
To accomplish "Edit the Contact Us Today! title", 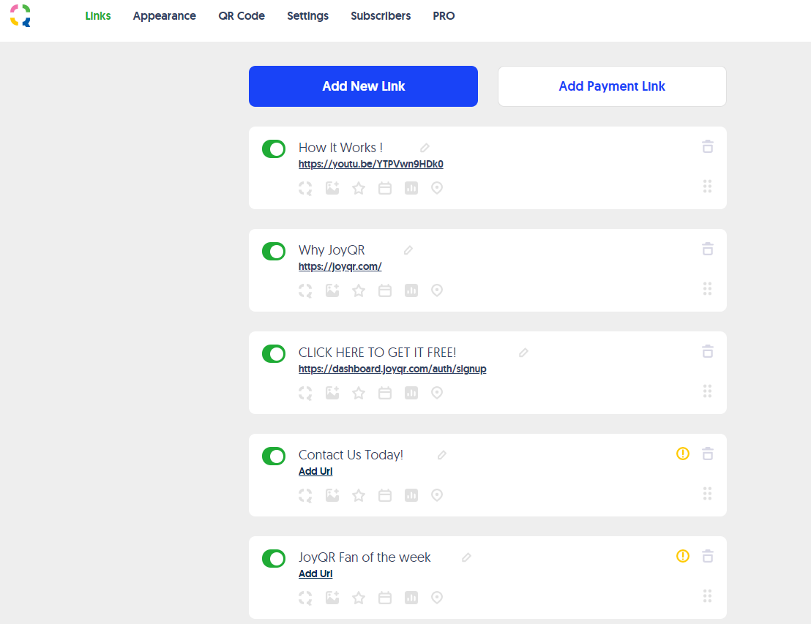I will [441, 455].
